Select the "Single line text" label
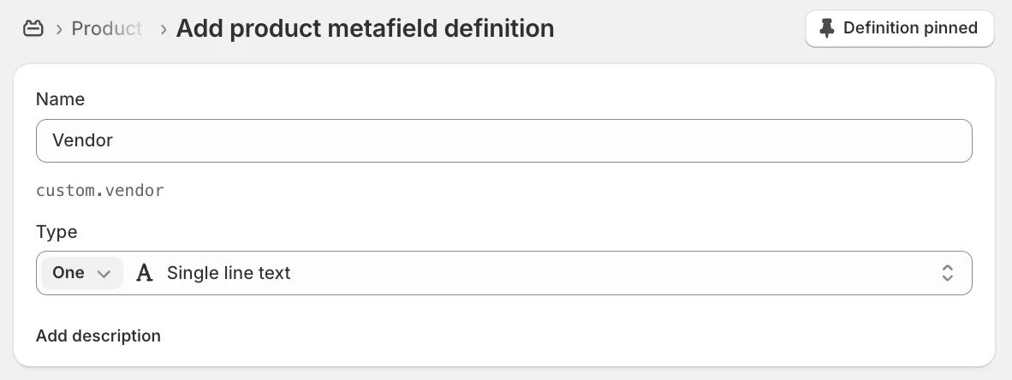This screenshot has width=1012, height=380. 229,273
